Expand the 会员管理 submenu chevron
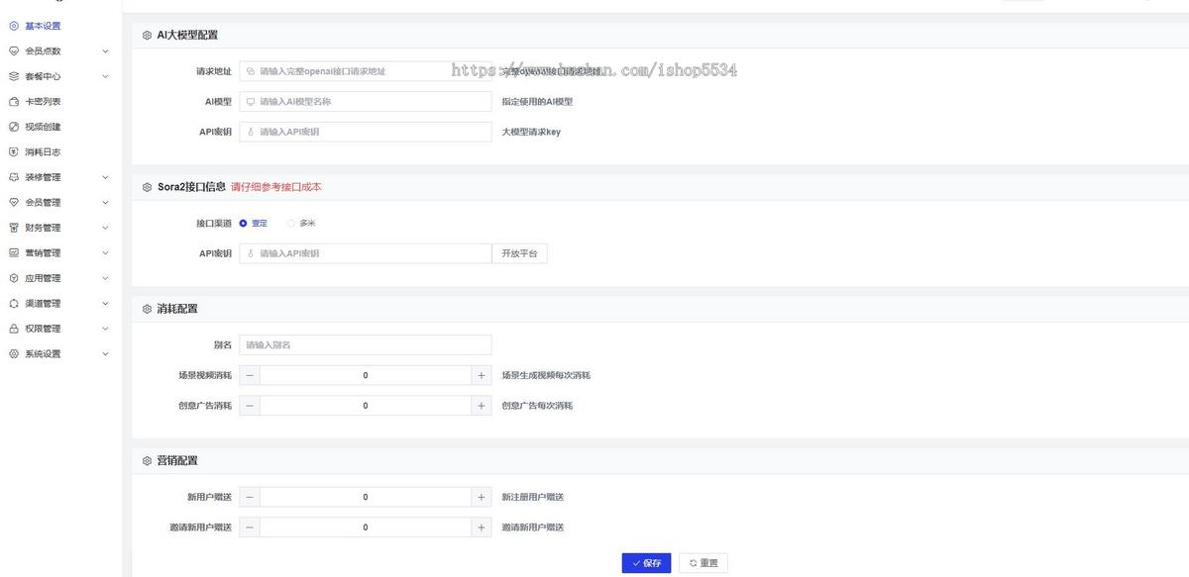 click(x=105, y=202)
